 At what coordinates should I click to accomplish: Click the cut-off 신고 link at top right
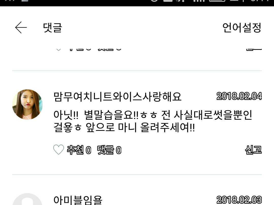(254, 49)
